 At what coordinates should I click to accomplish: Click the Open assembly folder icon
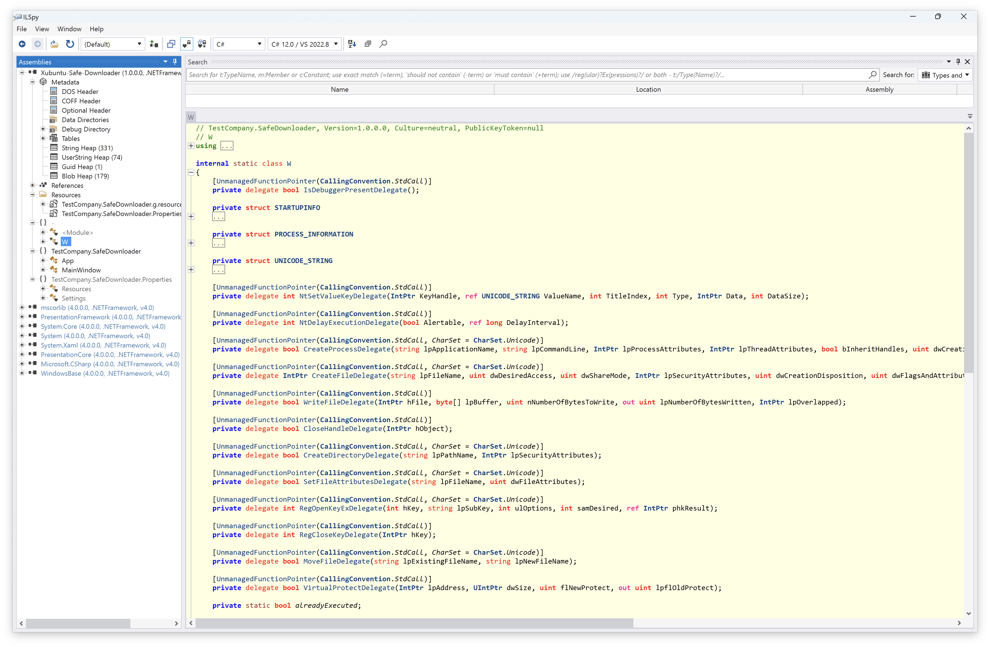[x=54, y=44]
